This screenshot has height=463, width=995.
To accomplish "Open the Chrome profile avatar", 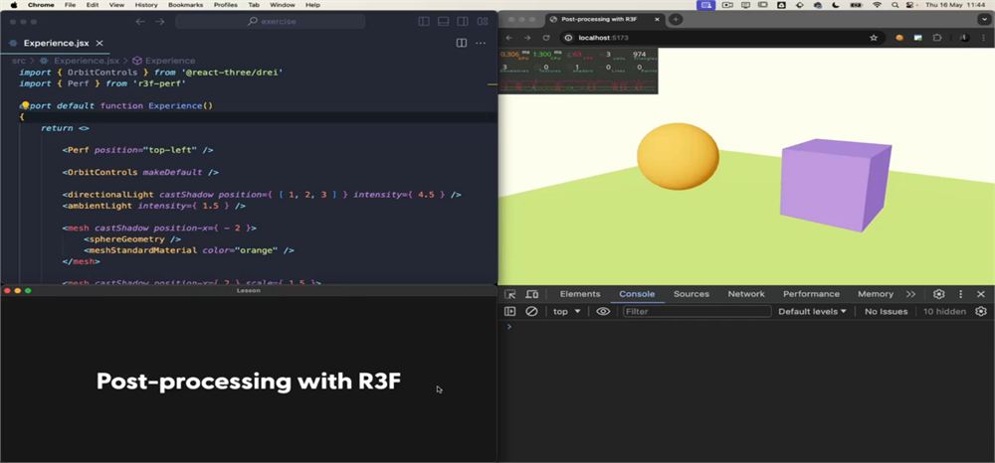I will click(964, 38).
